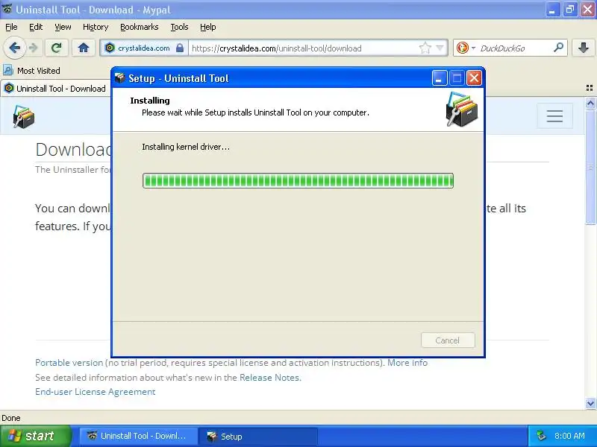Switch to the Uninstall Tool - Downl... taskbar item
Screen dimensions: 597x447
137,436
